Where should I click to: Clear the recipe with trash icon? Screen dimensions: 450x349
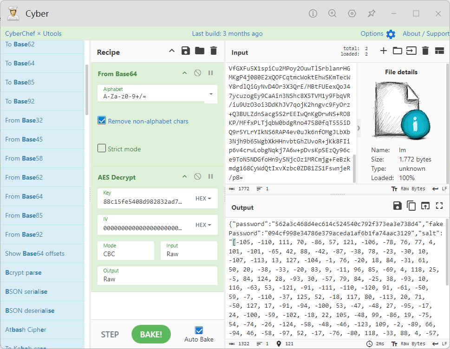[x=214, y=51]
